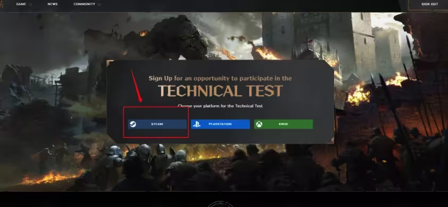Expand the GAME dropdown chevron
Viewport: 448px width, 207px height.
pyautogui.click(x=30, y=5)
